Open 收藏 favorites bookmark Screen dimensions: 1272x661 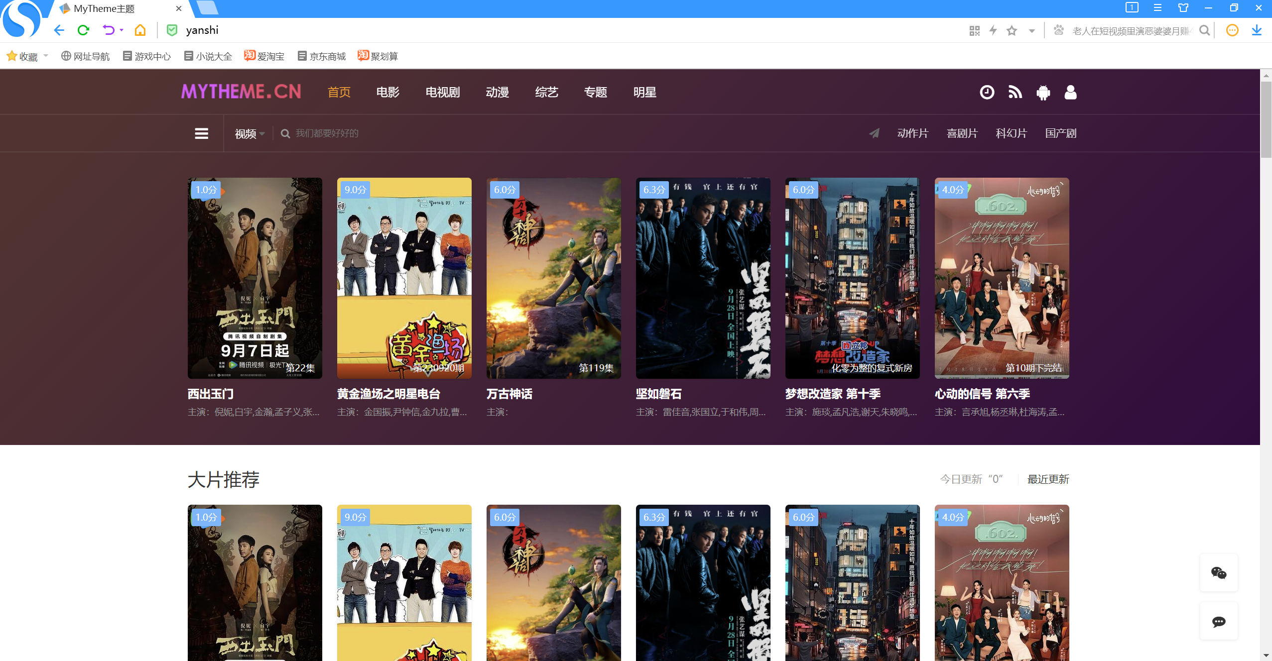[x=22, y=56]
